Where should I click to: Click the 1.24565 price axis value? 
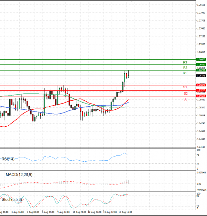pyautogui.click(x=201, y=131)
